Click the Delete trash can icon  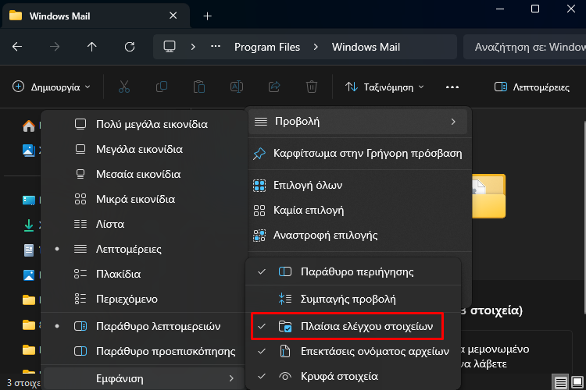pyautogui.click(x=311, y=87)
